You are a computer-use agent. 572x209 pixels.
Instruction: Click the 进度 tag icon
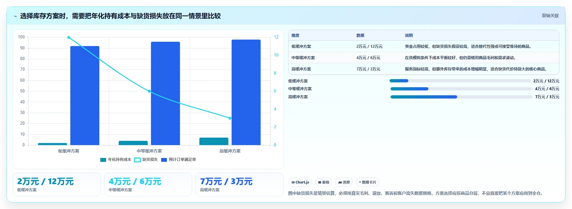[340, 183]
